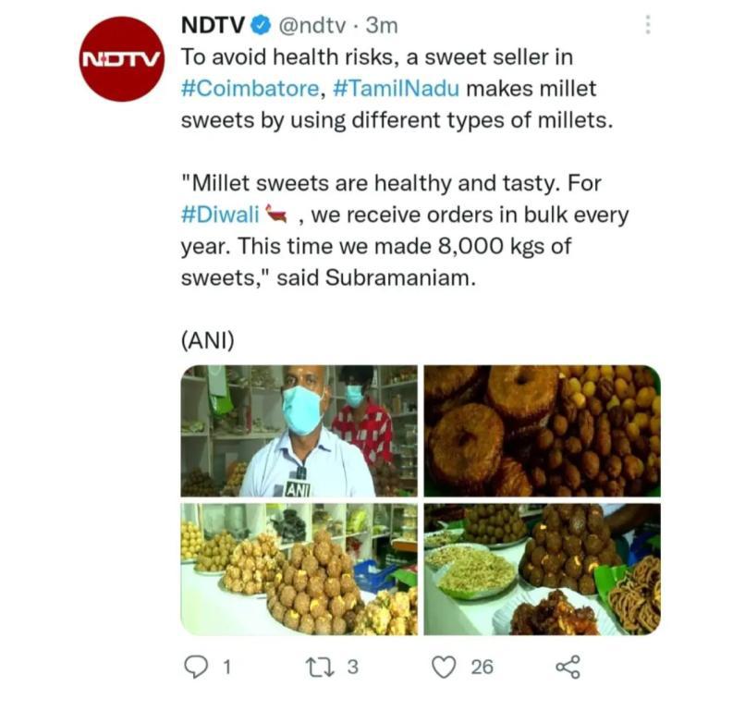Click the retweet count 3
745x711 pixels.
pyautogui.click(x=352, y=666)
